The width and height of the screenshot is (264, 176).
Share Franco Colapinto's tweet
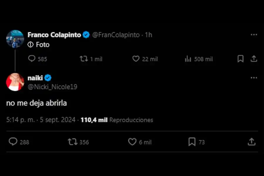pyautogui.click(x=254, y=59)
